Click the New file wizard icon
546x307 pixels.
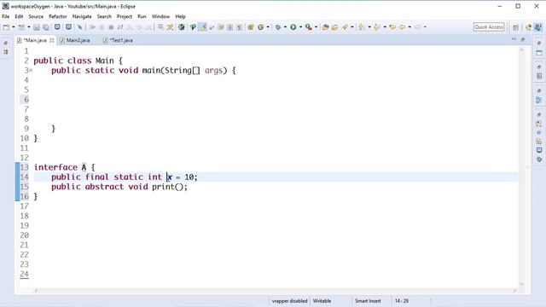6,27
